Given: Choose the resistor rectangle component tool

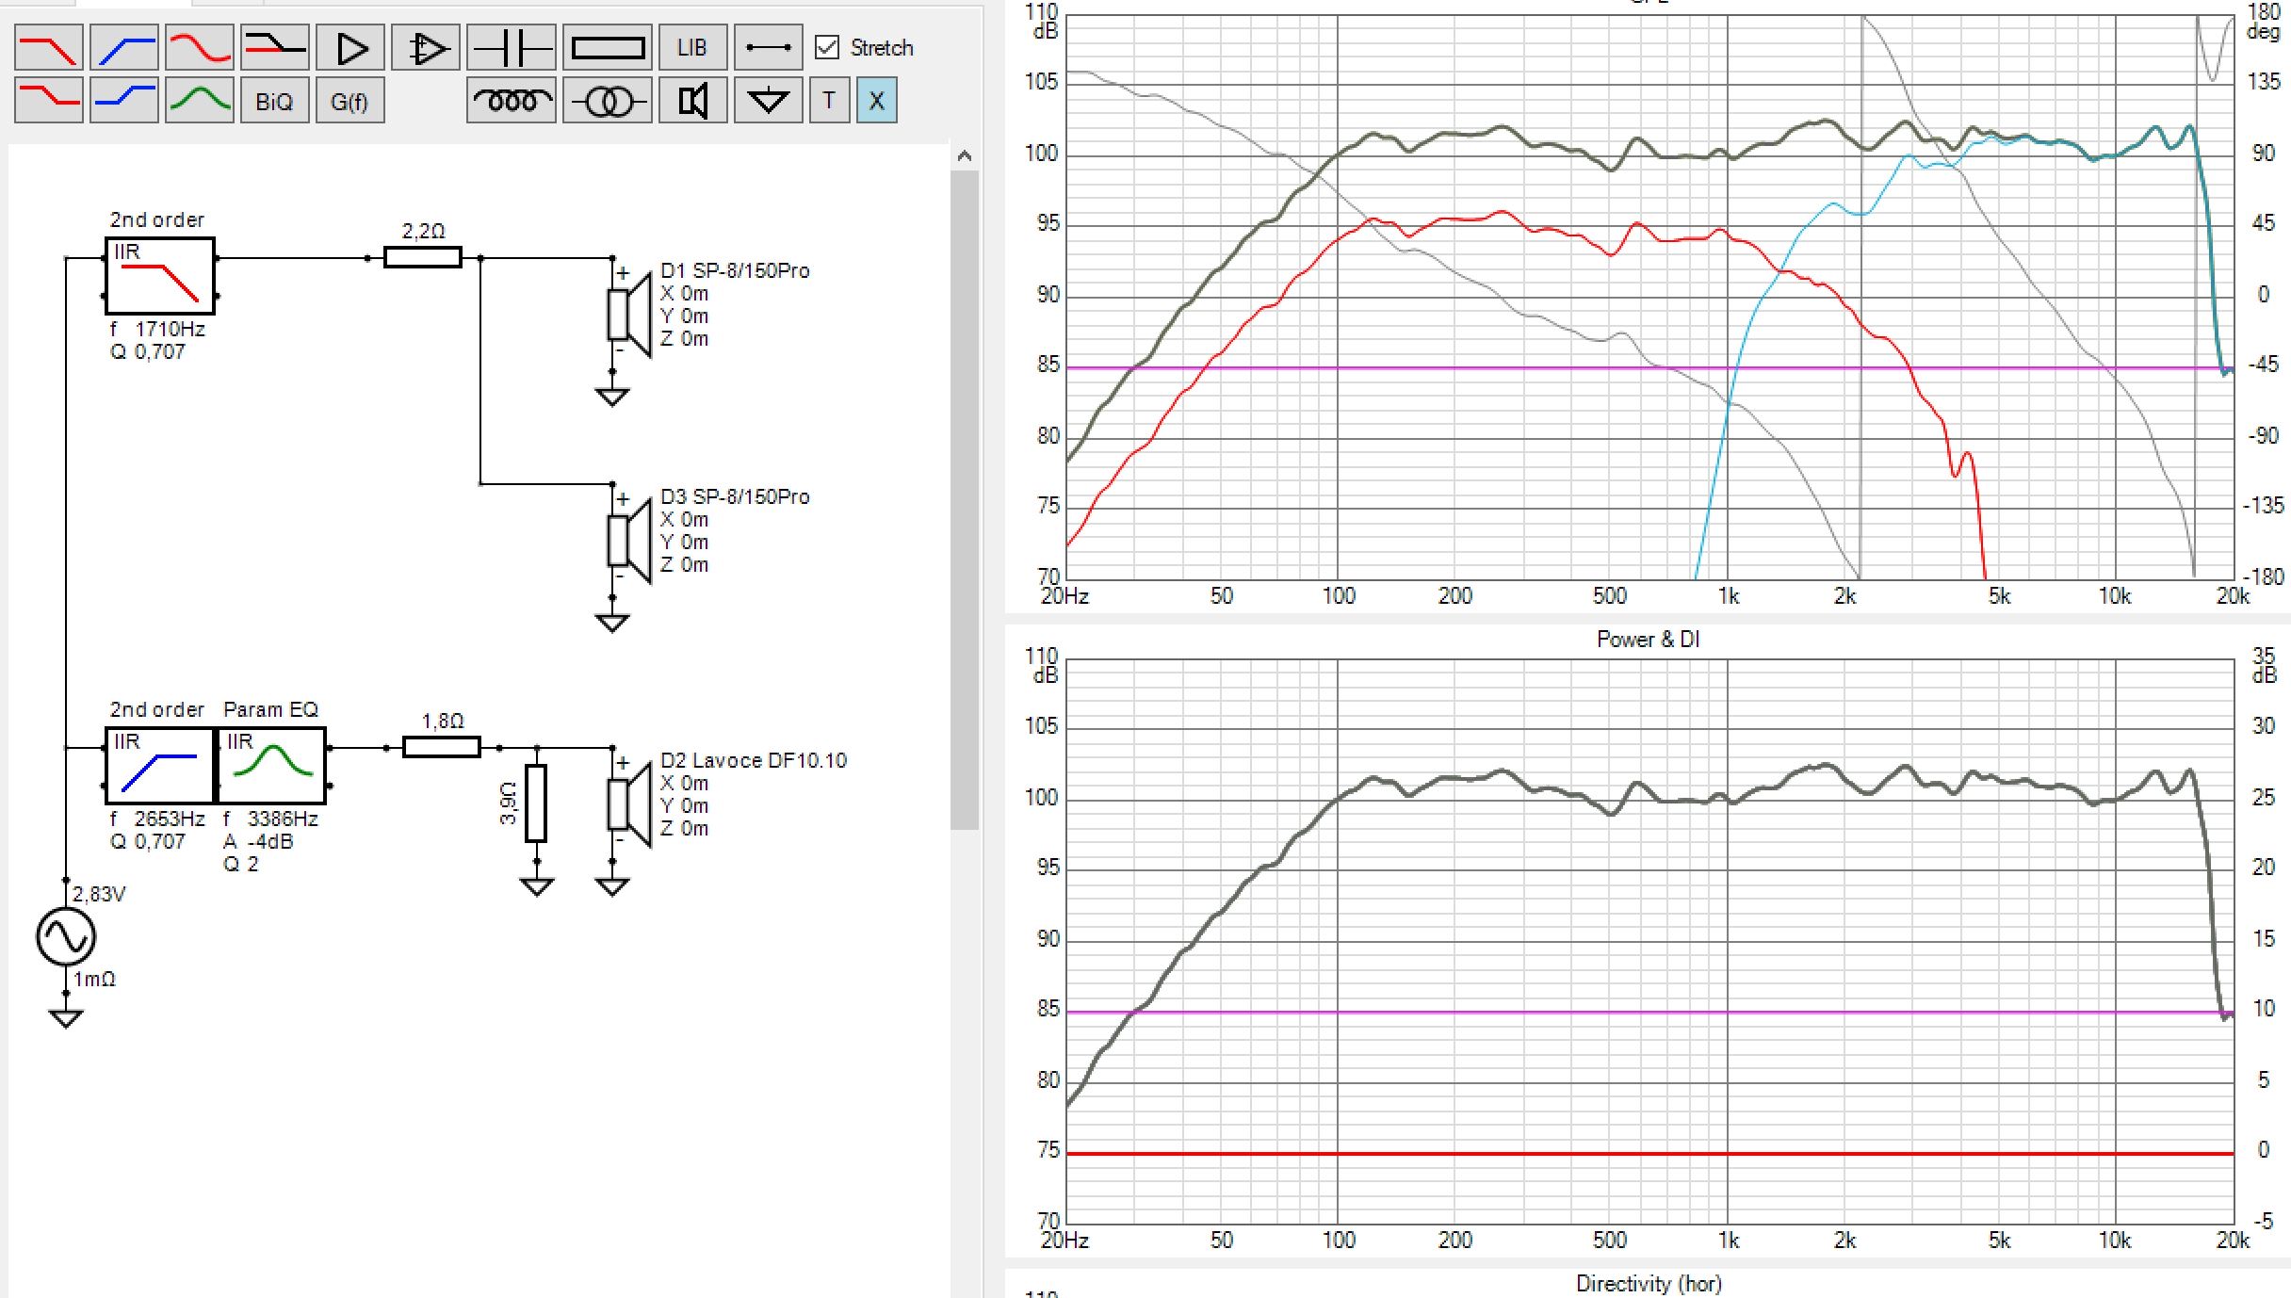Looking at the screenshot, I should click(x=608, y=48).
